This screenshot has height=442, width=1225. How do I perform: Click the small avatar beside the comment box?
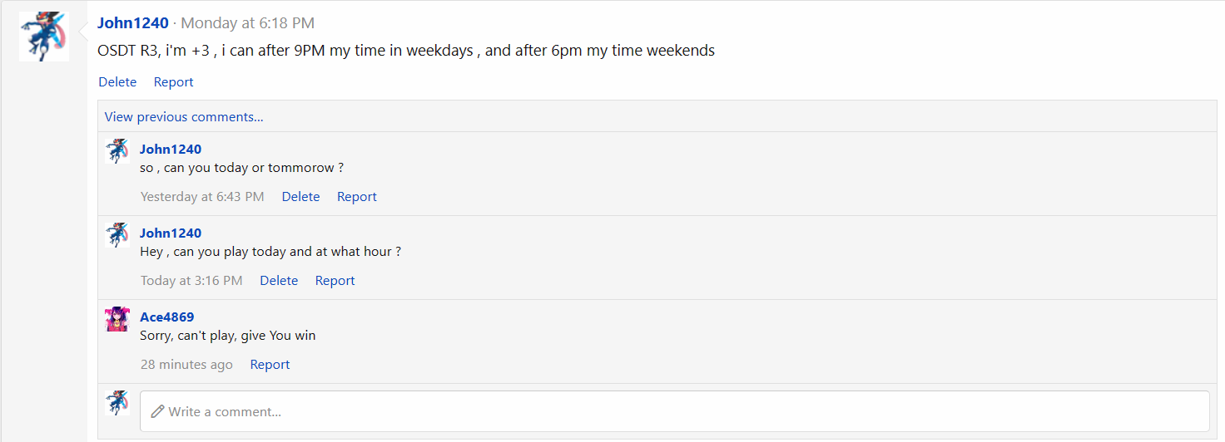pyautogui.click(x=117, y=403)
